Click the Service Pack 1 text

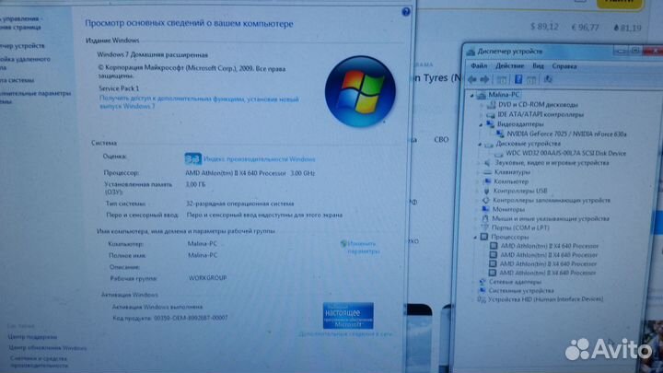[119, 88]
